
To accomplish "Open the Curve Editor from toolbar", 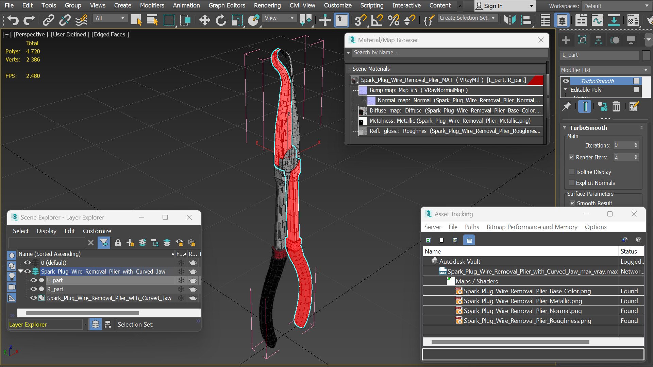I will coord(597,20).
